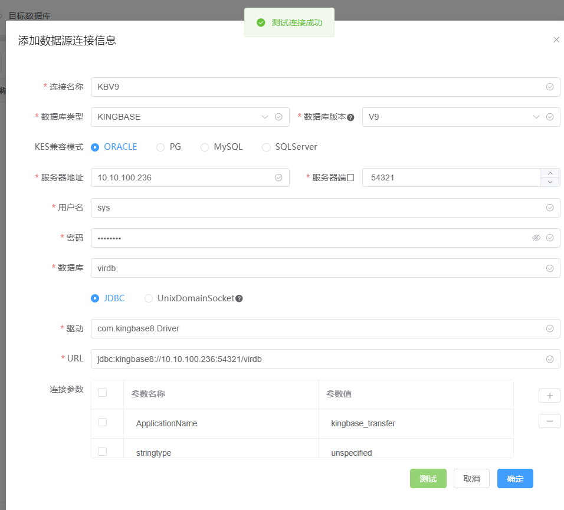
Task: Click green success check icon in notification
Action: [261, 22]
